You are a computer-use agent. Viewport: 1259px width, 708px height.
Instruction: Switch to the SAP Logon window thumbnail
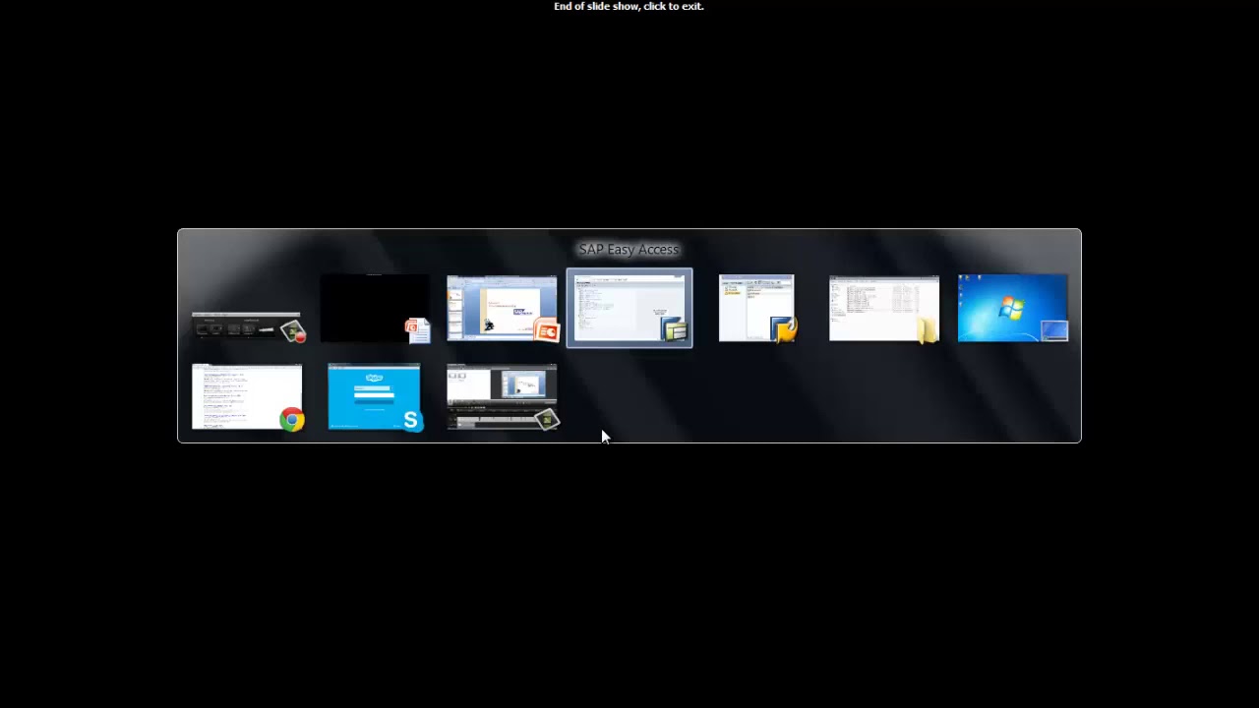tap(756, 309)
